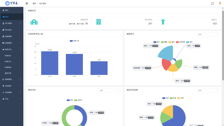Click the teal office building icon card
The image size is (224, 126).
[98, 22]
